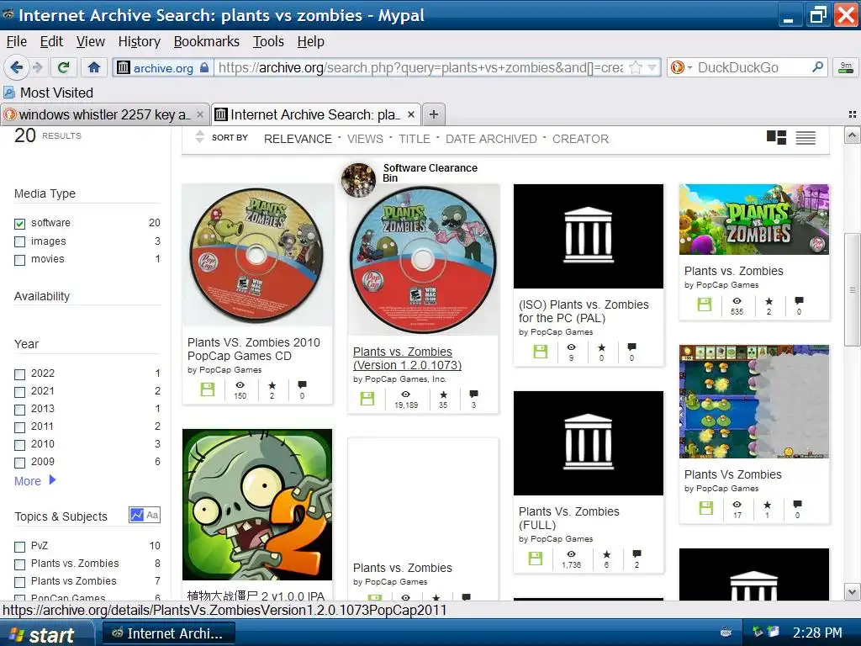The height and width of the screenshot is (646, 861).
Task: Open the DuckDuckGo search engine selector
Action: 681,67
